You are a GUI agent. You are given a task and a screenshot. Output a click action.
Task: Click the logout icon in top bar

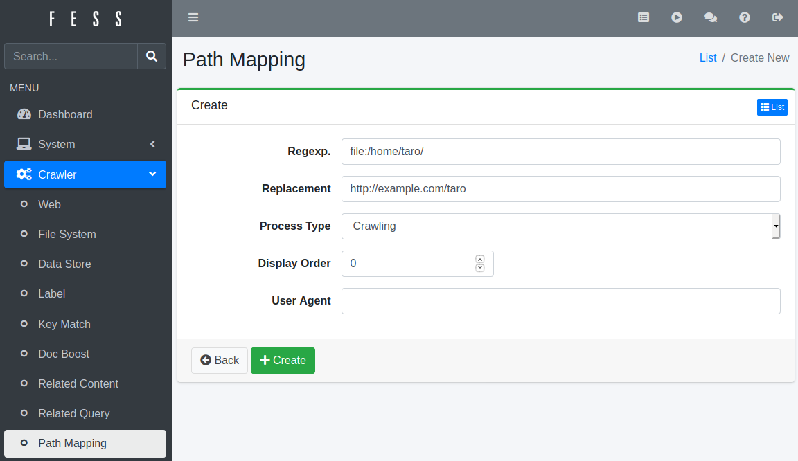pos(778,17)
